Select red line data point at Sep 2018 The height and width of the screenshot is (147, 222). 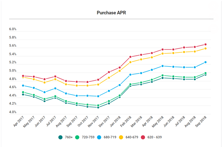206,44
